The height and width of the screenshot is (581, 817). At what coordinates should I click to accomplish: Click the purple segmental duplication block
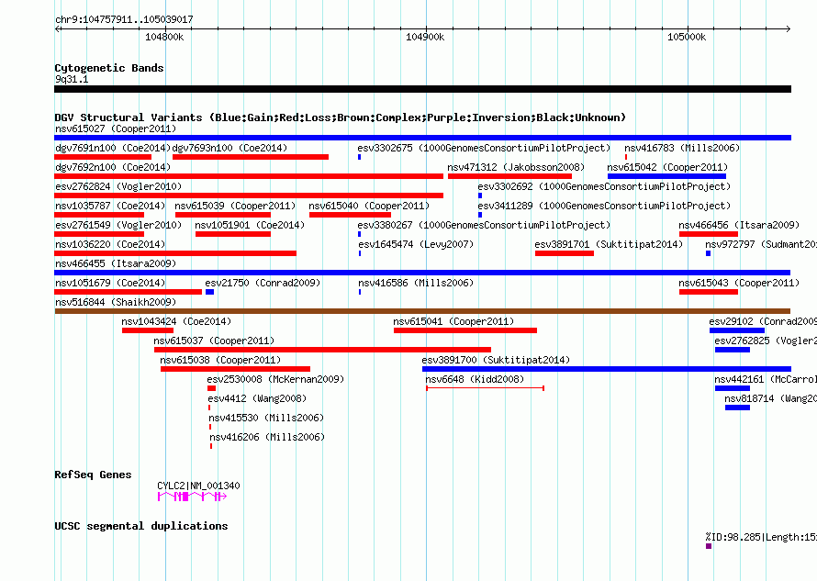709,546
